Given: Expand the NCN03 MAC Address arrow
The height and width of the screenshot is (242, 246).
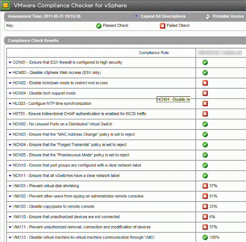Looking at the screenshot, I should 10,134.
